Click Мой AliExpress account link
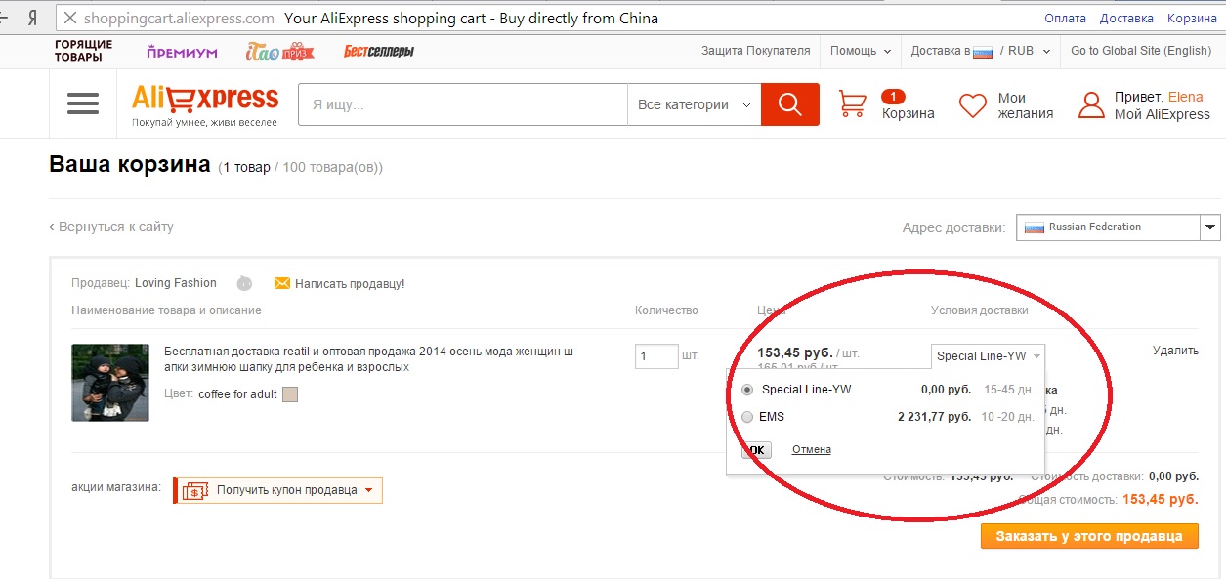 (1163, 114)
